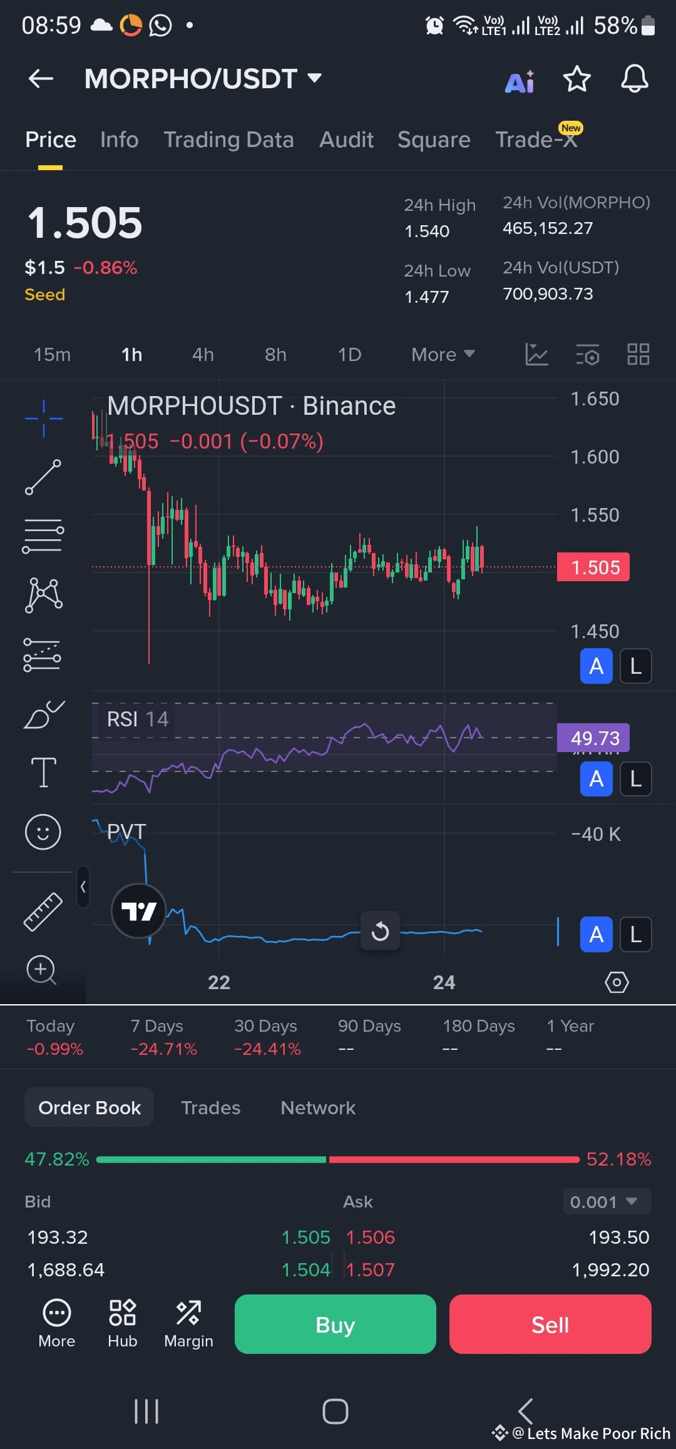Select ask price 1.506
676x1449 pixels.
(371, 1237)
